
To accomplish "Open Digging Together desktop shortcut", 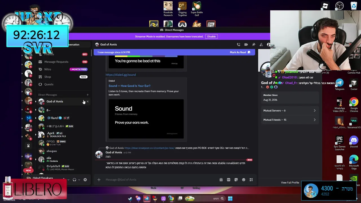I will [x=182, y=9].
